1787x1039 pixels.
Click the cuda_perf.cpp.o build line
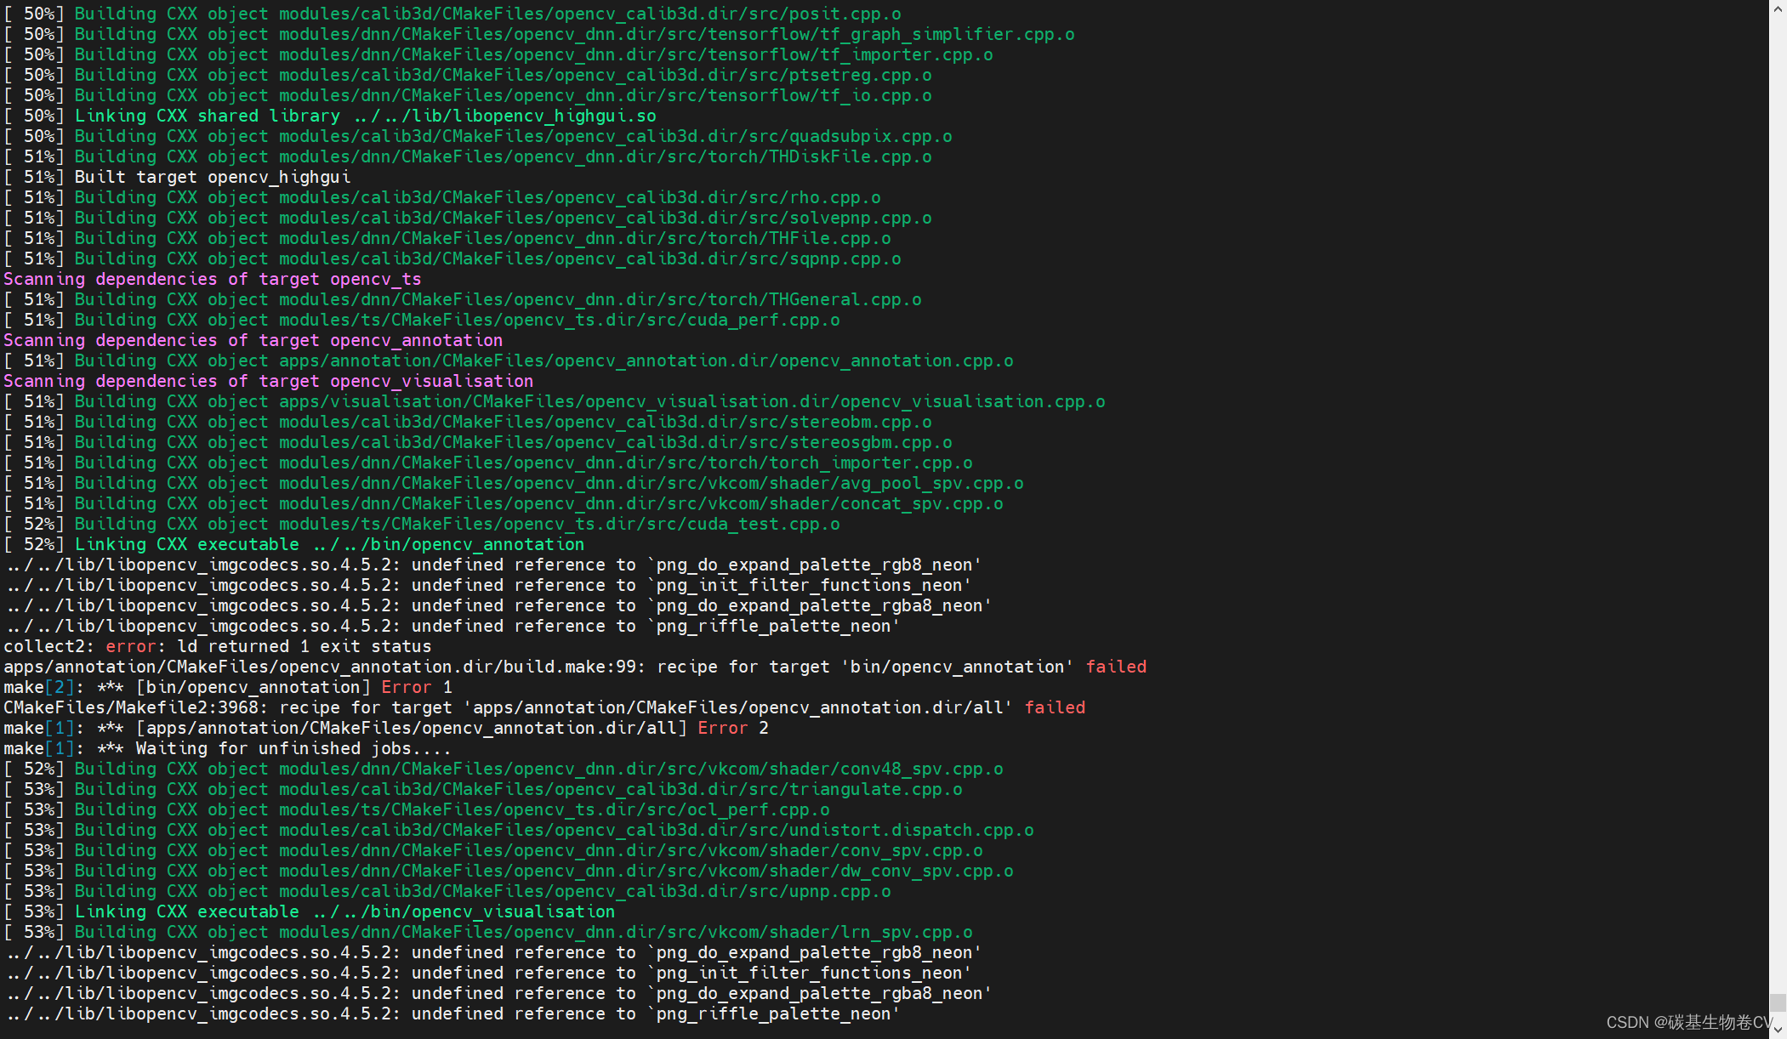(422, 320)
